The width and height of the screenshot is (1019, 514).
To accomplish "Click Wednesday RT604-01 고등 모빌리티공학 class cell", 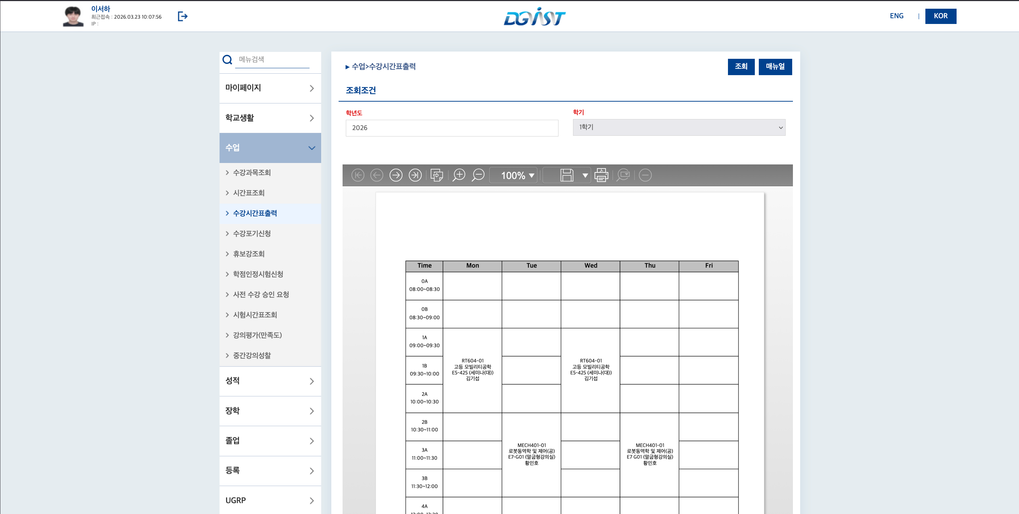I will [590, 370].
